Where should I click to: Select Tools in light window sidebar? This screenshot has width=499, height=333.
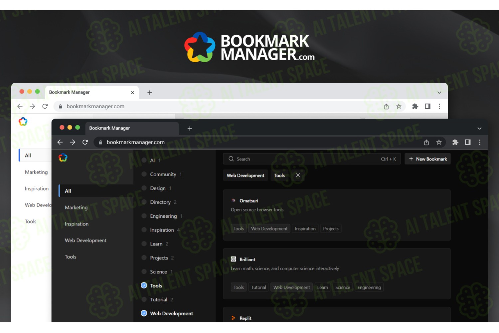coord(31,221)
